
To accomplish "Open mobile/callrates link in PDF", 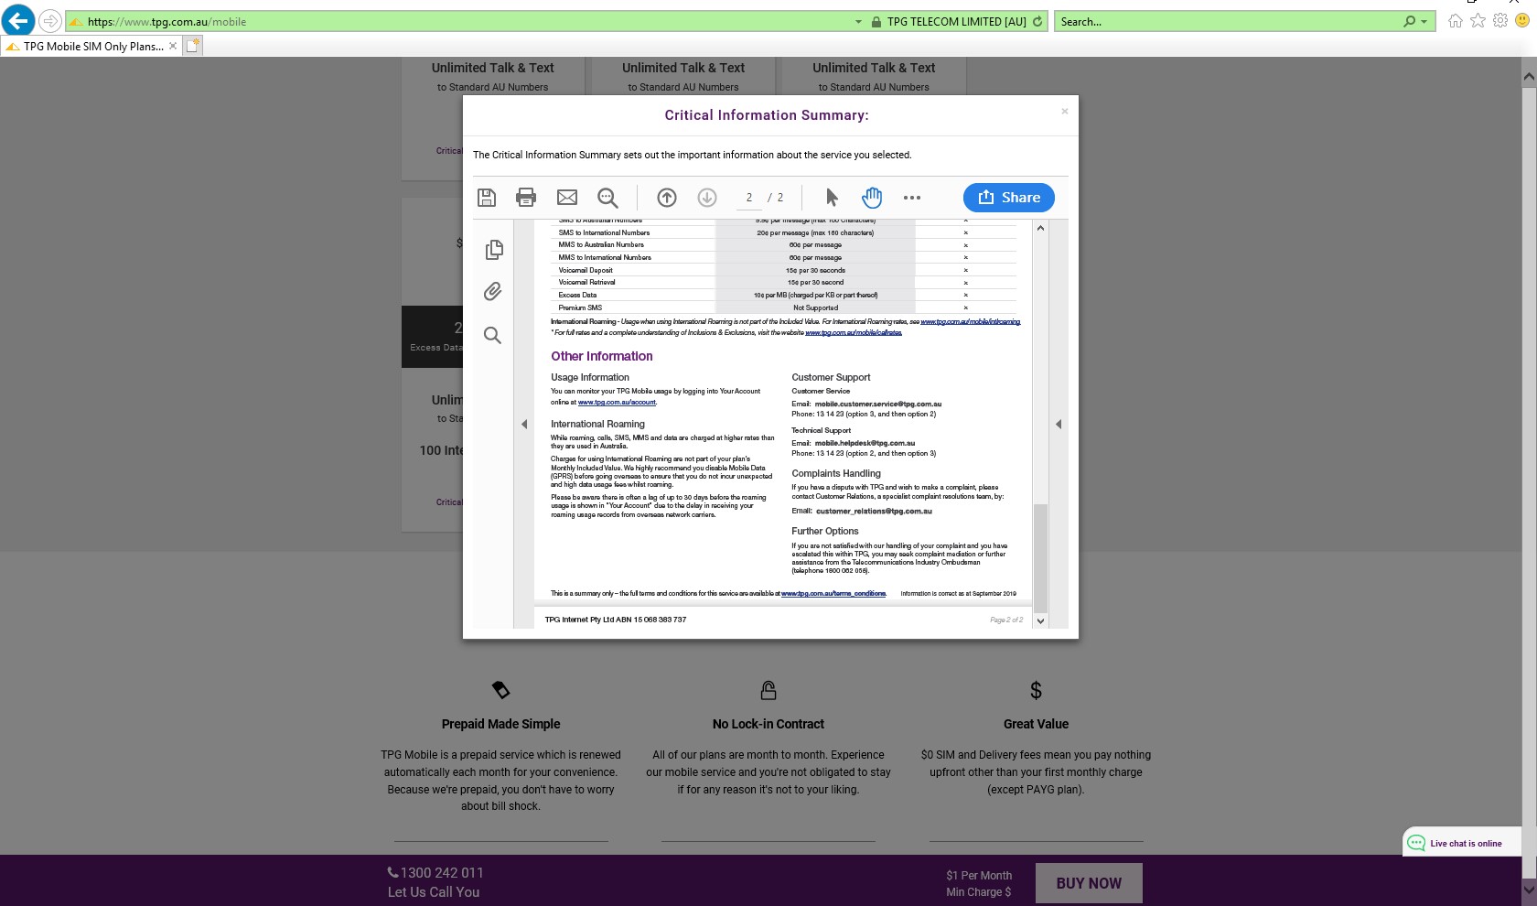I will 854,333.
